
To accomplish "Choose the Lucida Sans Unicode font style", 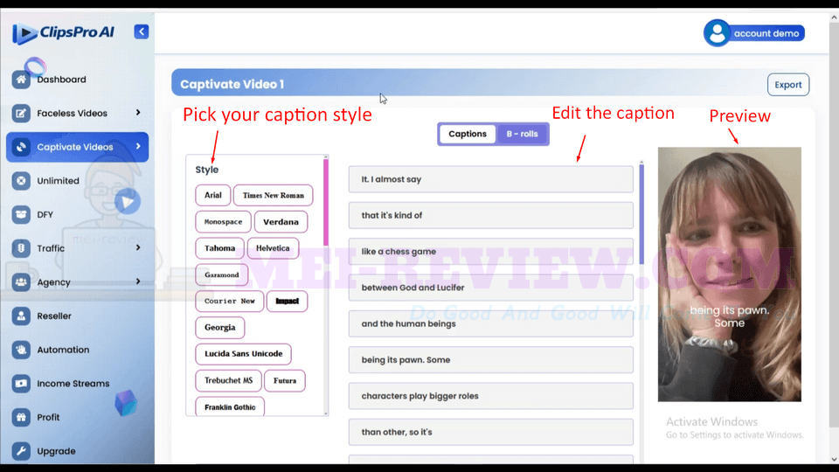I will (244, 354).
